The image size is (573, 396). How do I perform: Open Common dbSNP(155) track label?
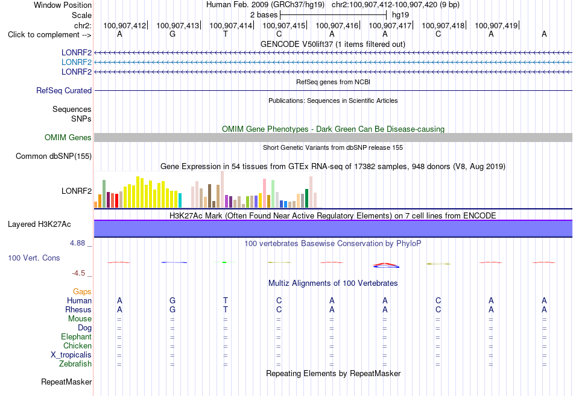[x=54, y=156]
